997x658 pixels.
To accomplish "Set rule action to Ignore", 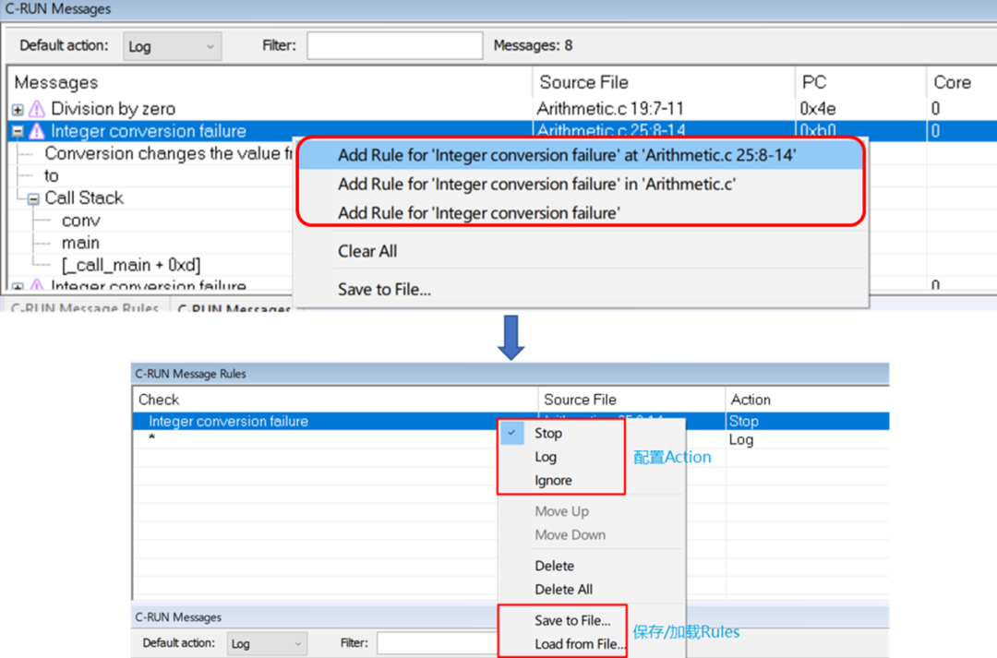I will click(x=553, y=481).
